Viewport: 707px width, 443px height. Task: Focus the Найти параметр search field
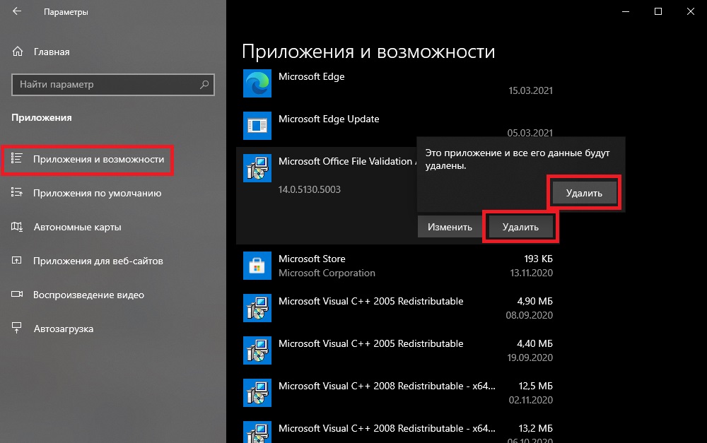click(112, 84)
